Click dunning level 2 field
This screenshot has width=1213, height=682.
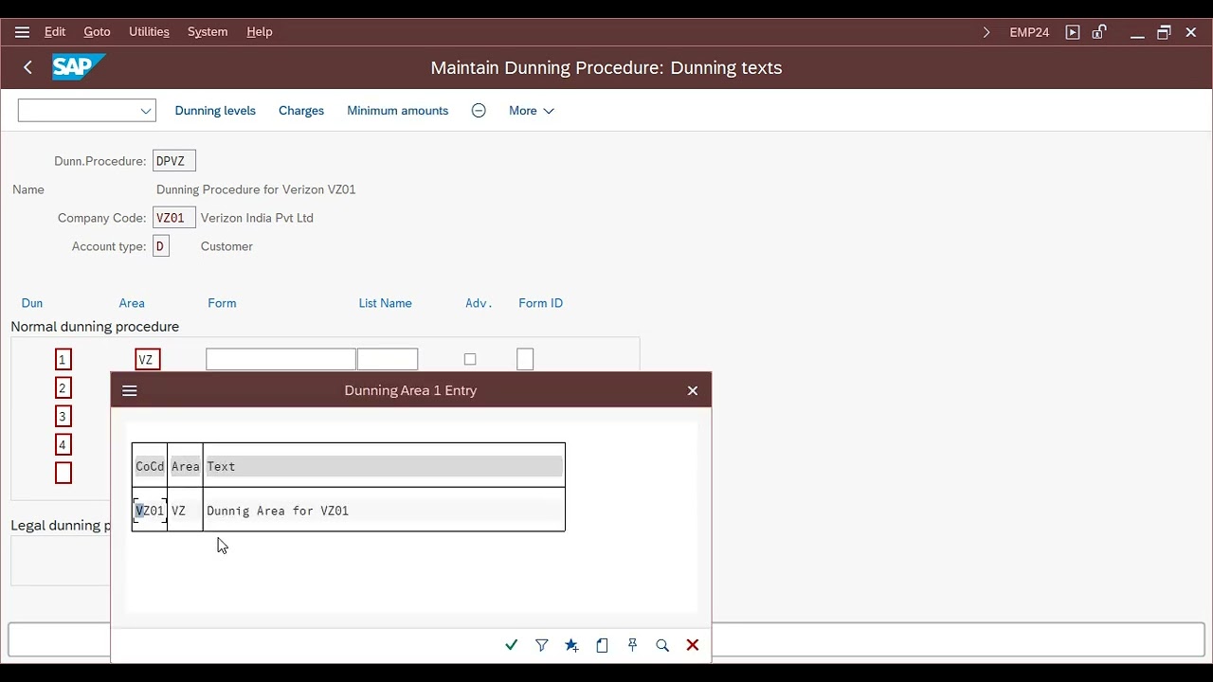tap(63, 388)
